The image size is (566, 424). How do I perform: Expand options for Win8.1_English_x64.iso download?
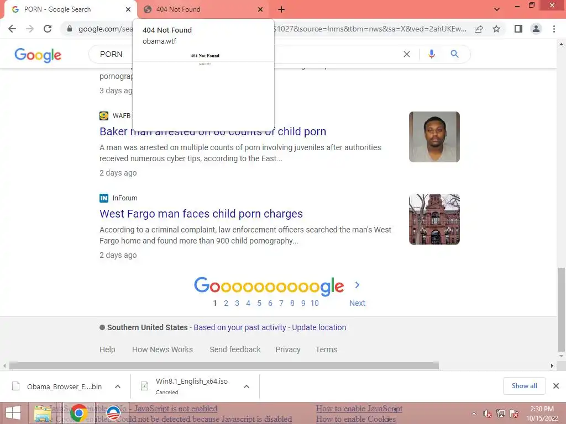point(247,386)
